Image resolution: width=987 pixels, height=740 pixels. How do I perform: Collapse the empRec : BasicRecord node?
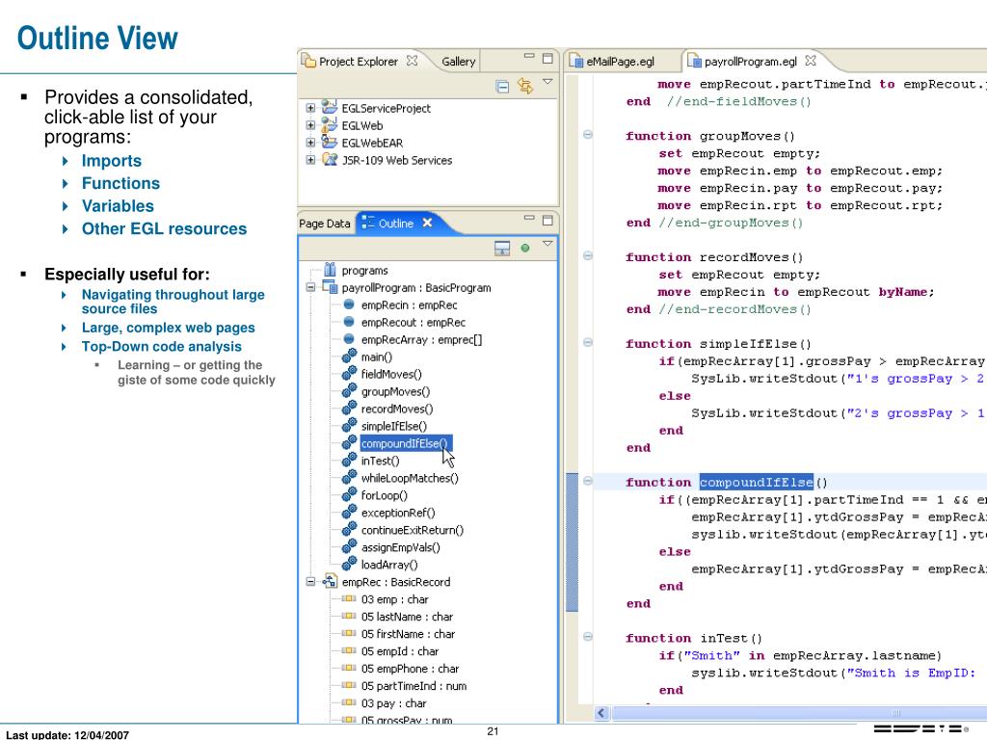coord(310,582)
